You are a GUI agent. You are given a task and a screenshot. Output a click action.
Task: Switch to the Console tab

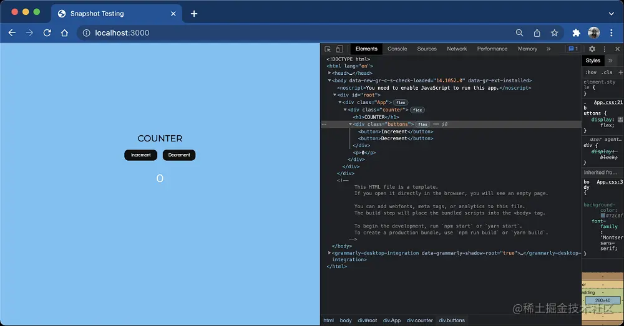(x=397, y=49)
